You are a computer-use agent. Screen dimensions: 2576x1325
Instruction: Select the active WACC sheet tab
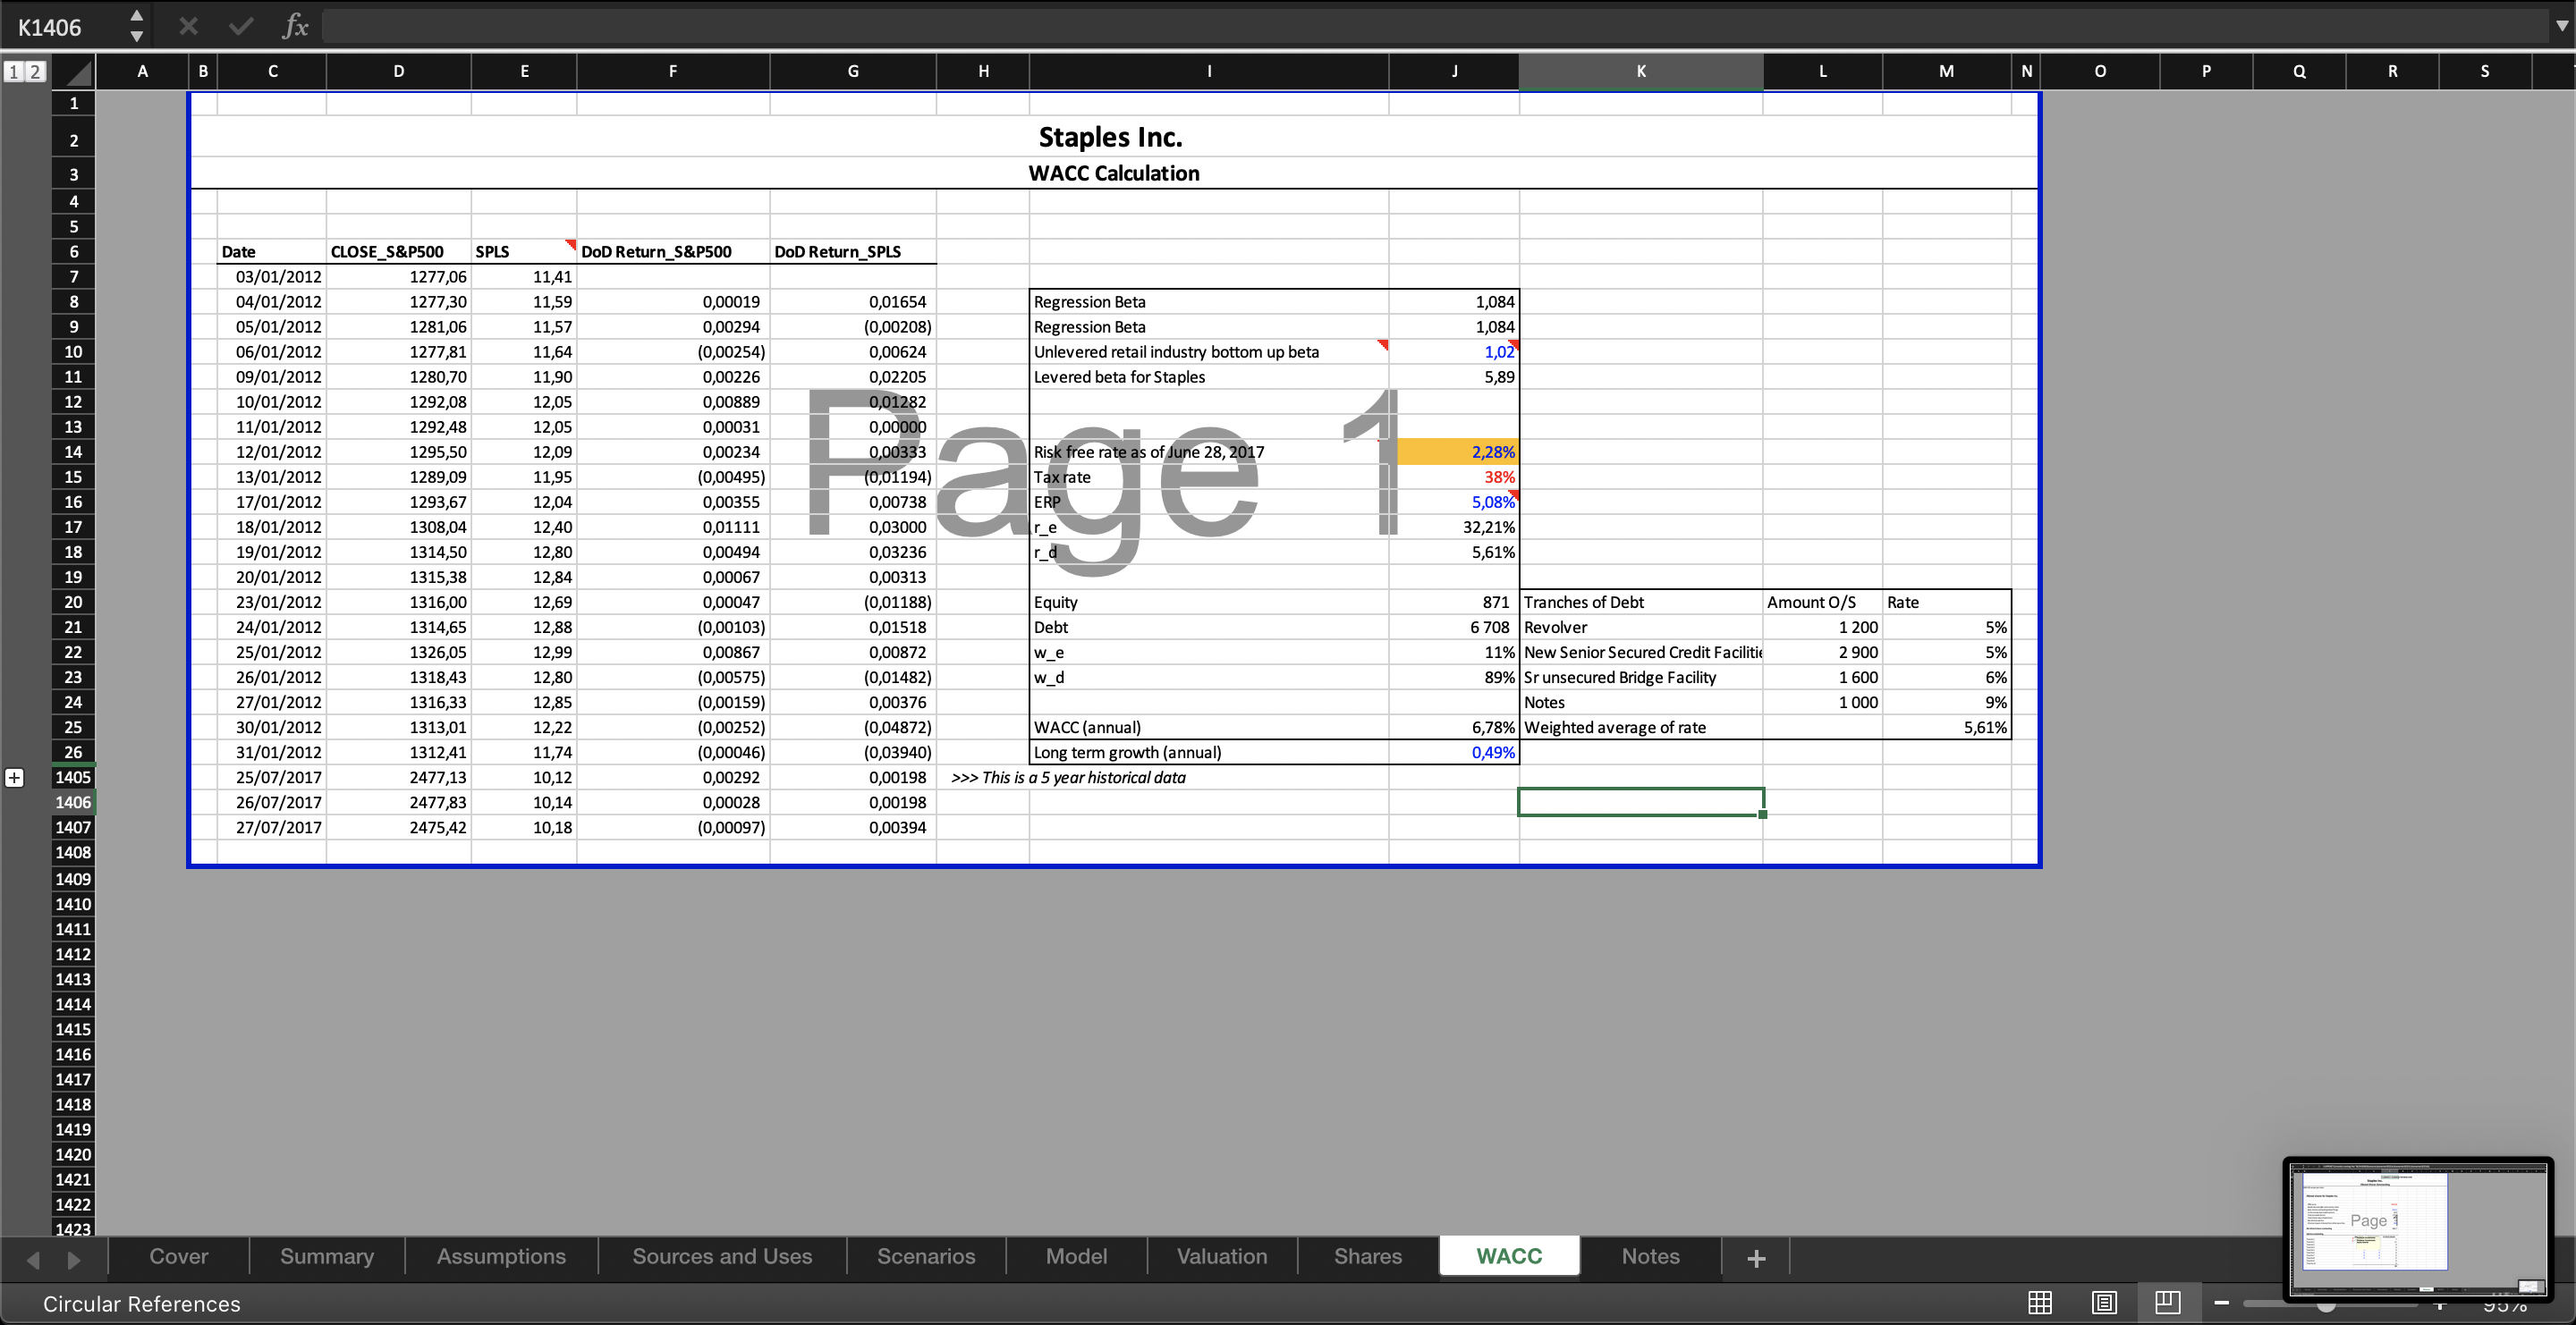pyautogui.click(x=1509, y=1256)
